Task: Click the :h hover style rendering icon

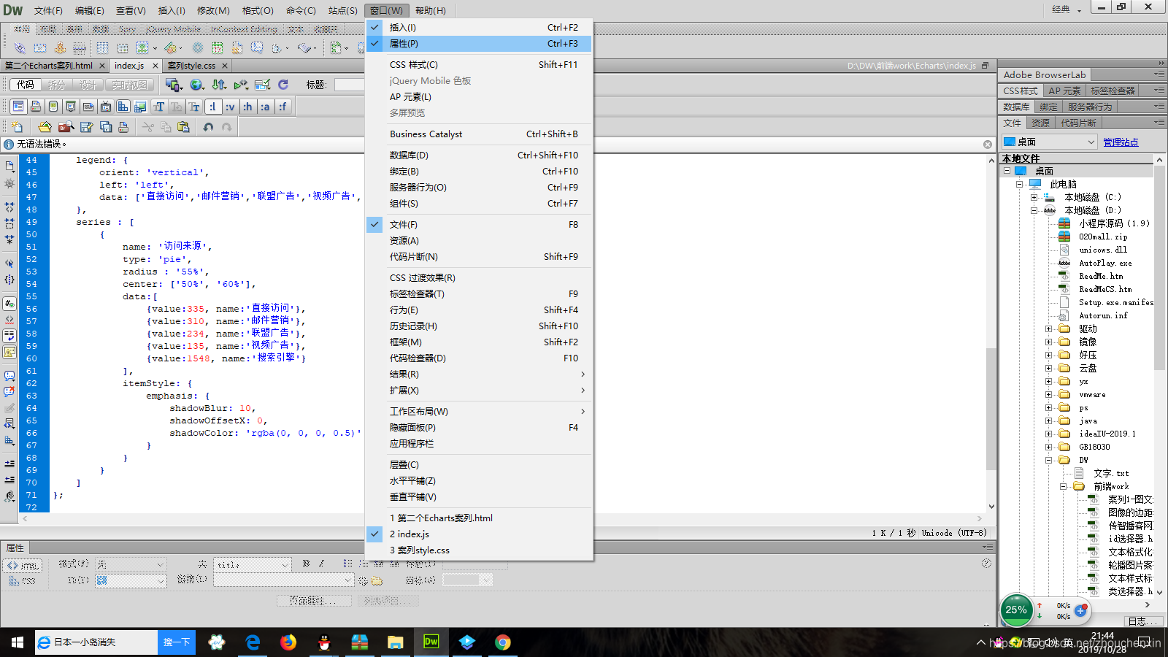Action: (x=247, y=107)
